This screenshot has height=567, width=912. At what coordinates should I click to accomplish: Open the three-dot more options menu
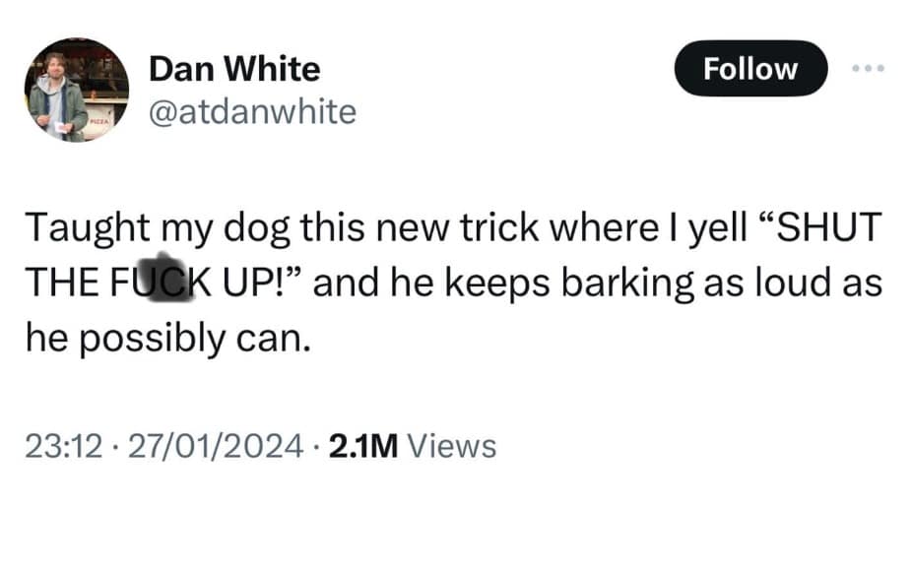click(x=868, y=68)
